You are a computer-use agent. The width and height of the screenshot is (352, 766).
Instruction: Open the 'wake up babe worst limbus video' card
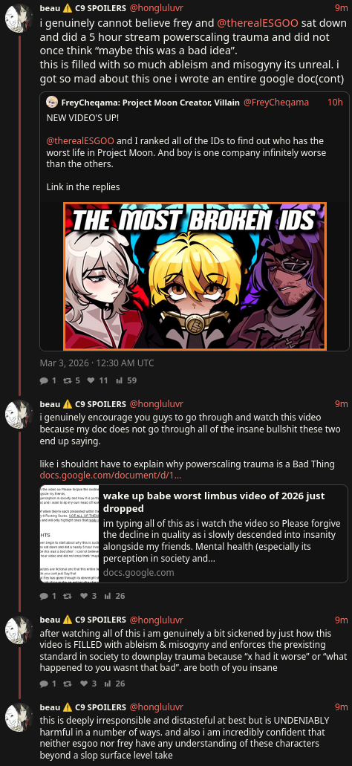tap(194, 533)
